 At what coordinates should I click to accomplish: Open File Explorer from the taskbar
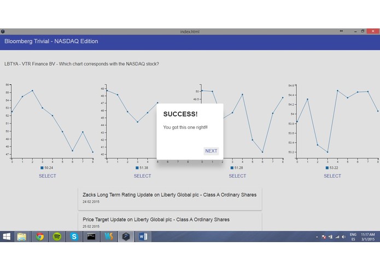click(x=22, y=237)
